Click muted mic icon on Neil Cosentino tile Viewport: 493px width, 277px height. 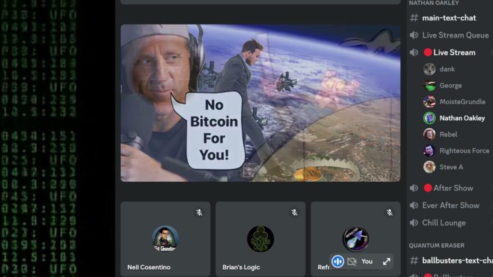pyautogui.click(x=199, y=213)
